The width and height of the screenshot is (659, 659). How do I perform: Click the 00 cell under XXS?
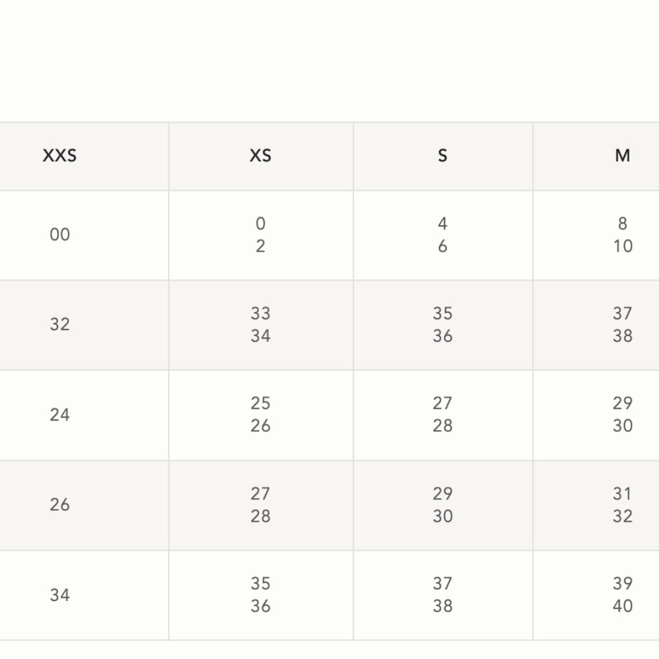60,235
